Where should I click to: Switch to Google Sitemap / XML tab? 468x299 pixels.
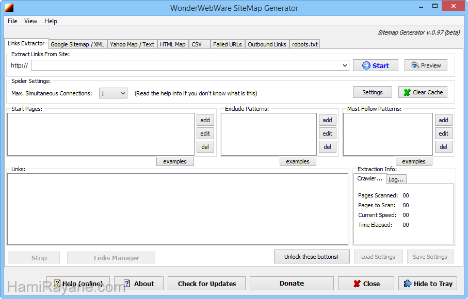tap(77, 44)
